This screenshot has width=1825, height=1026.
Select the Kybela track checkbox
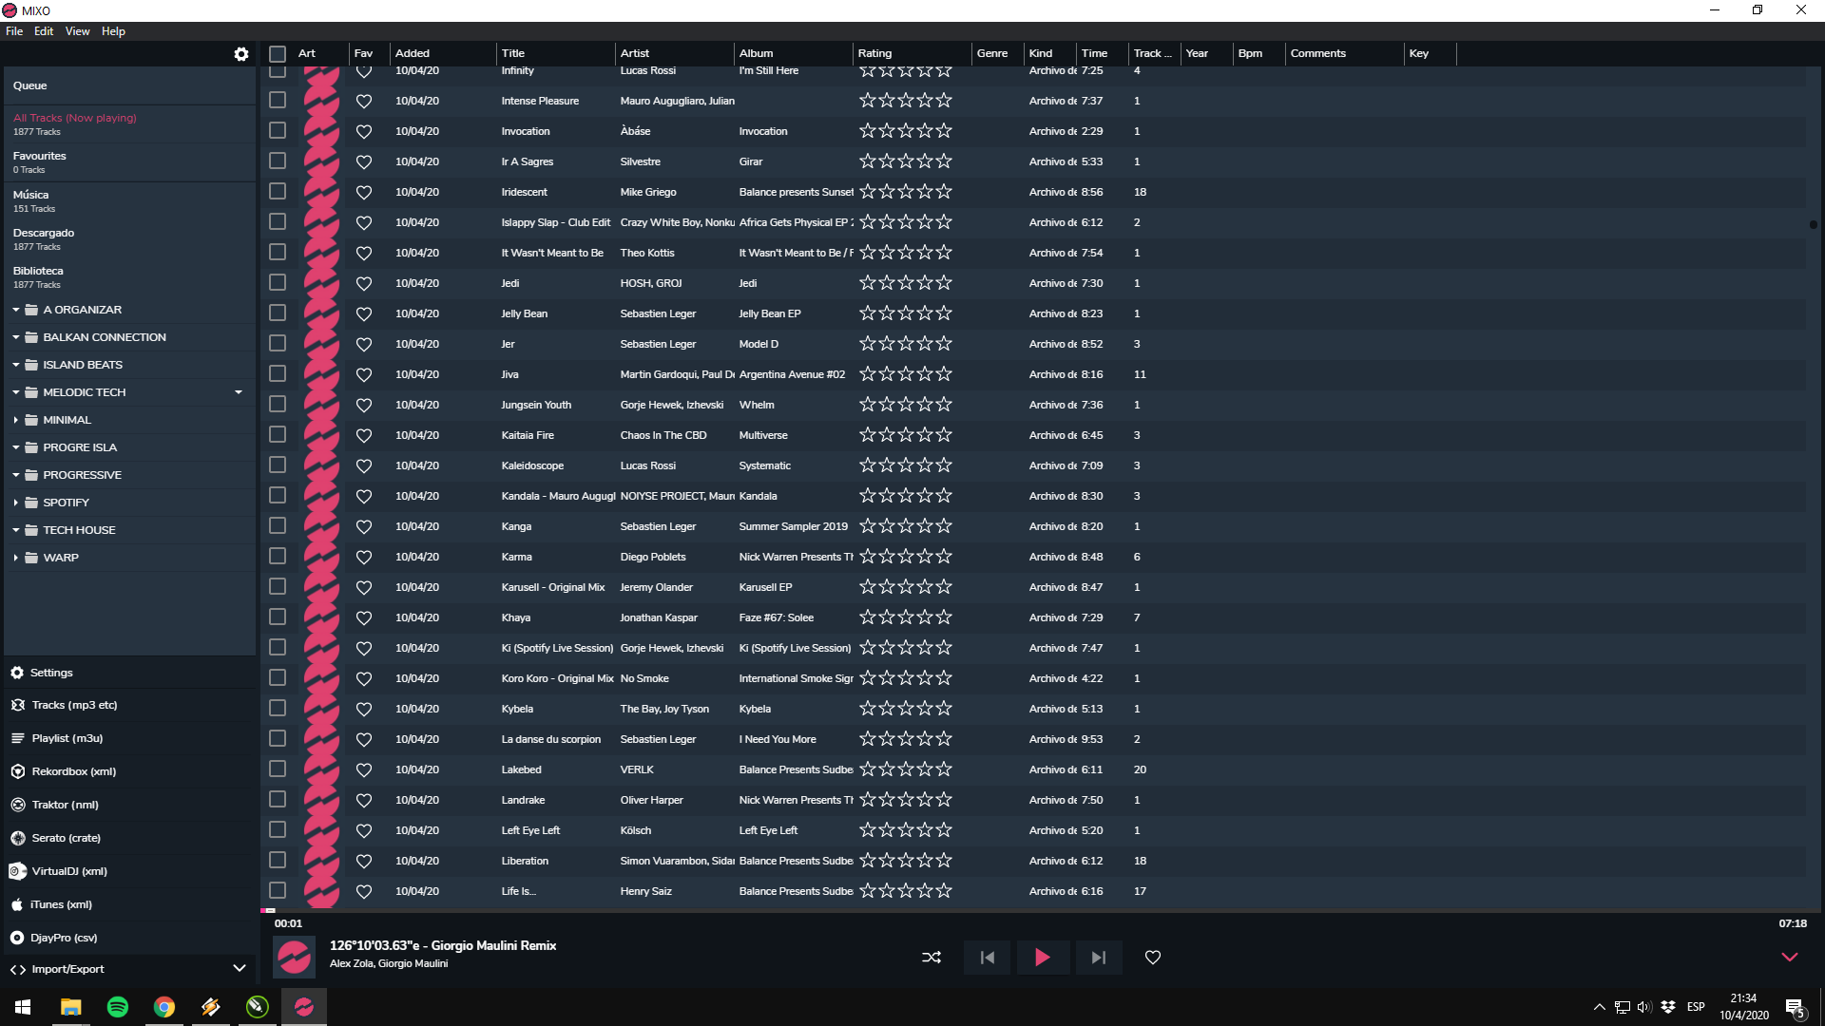[x=278, y=709]
